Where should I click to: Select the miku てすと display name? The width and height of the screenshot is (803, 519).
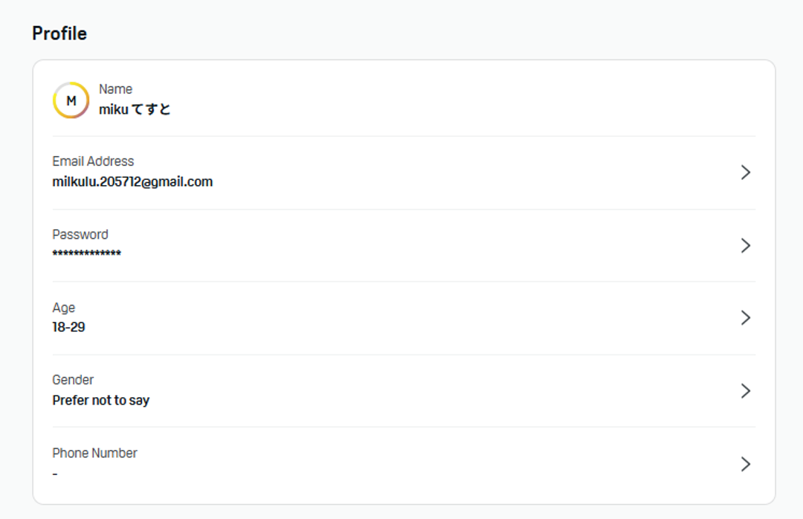pos(135,109)
